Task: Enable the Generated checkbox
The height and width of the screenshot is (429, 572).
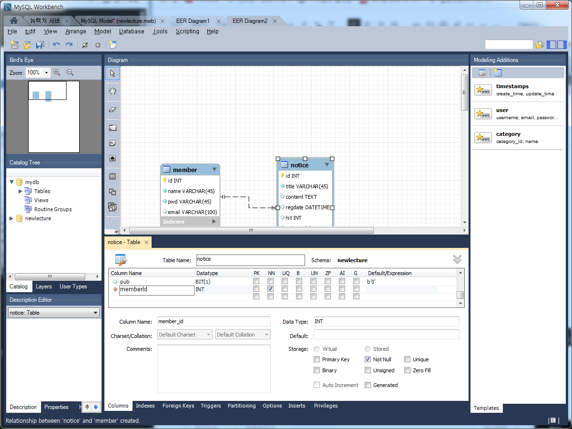Action: pos(368,385)
